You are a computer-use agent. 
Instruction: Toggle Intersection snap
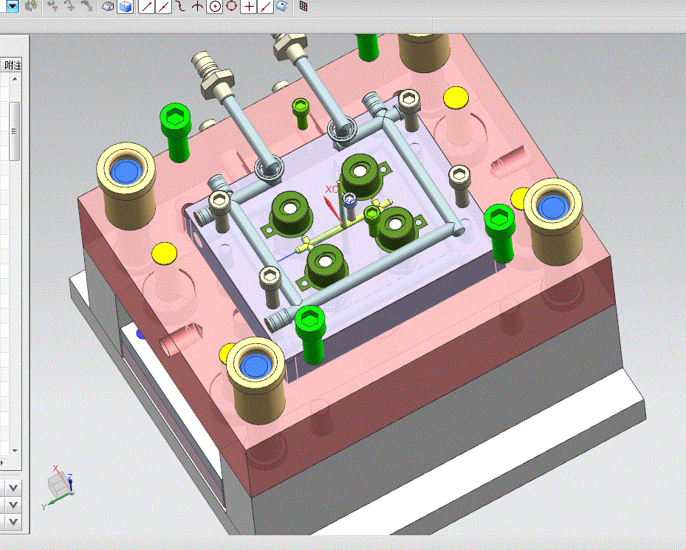click(197, 6)
